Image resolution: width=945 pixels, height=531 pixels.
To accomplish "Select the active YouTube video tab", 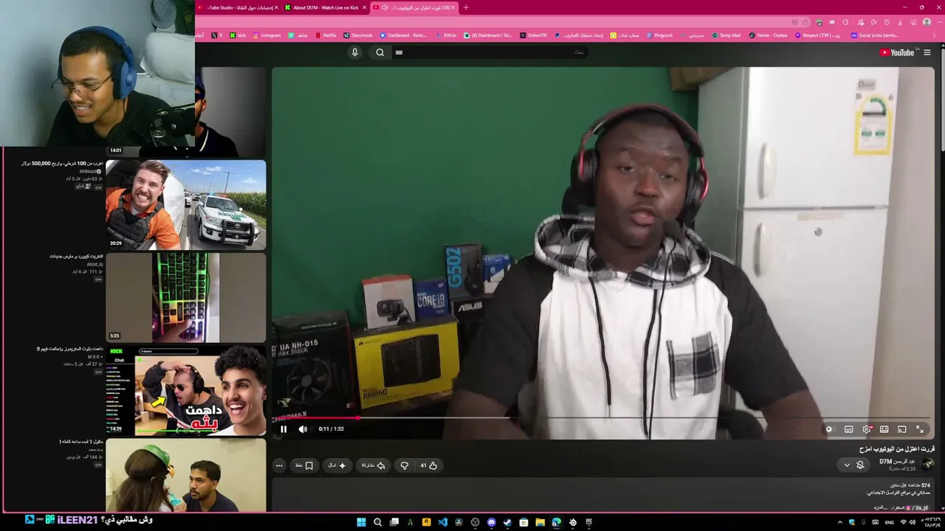I will 413,7.
